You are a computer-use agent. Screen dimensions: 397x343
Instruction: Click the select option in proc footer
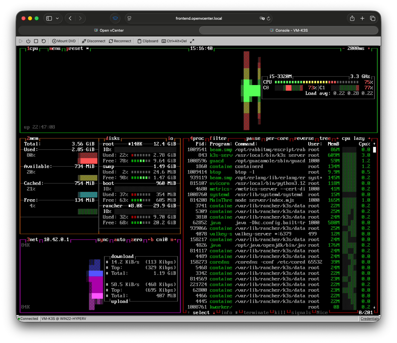coord(201,313)
